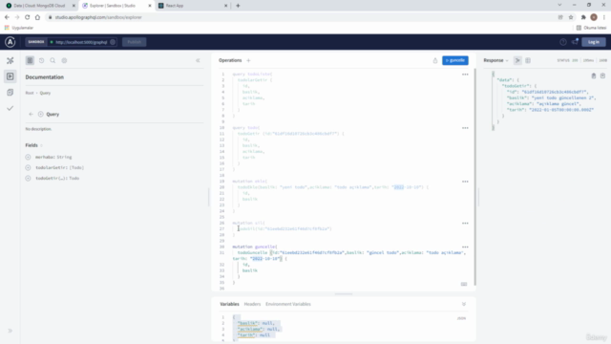Click Root in the breadcrumb
611x344 pixels.
pyautogui.click(x=30, y=93)
